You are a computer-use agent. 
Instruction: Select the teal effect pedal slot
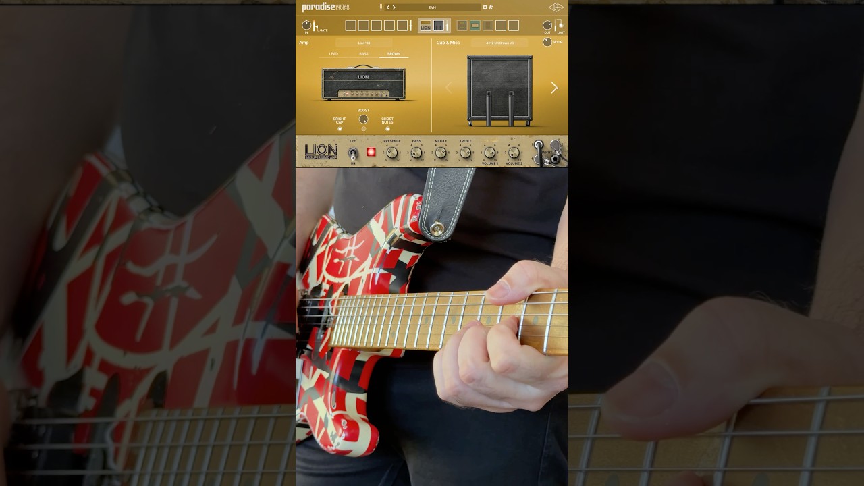tap(475, 26)
